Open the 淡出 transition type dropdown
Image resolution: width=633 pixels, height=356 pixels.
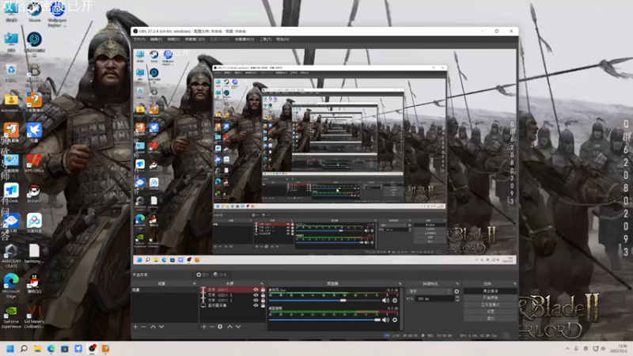tap(429, 291)
